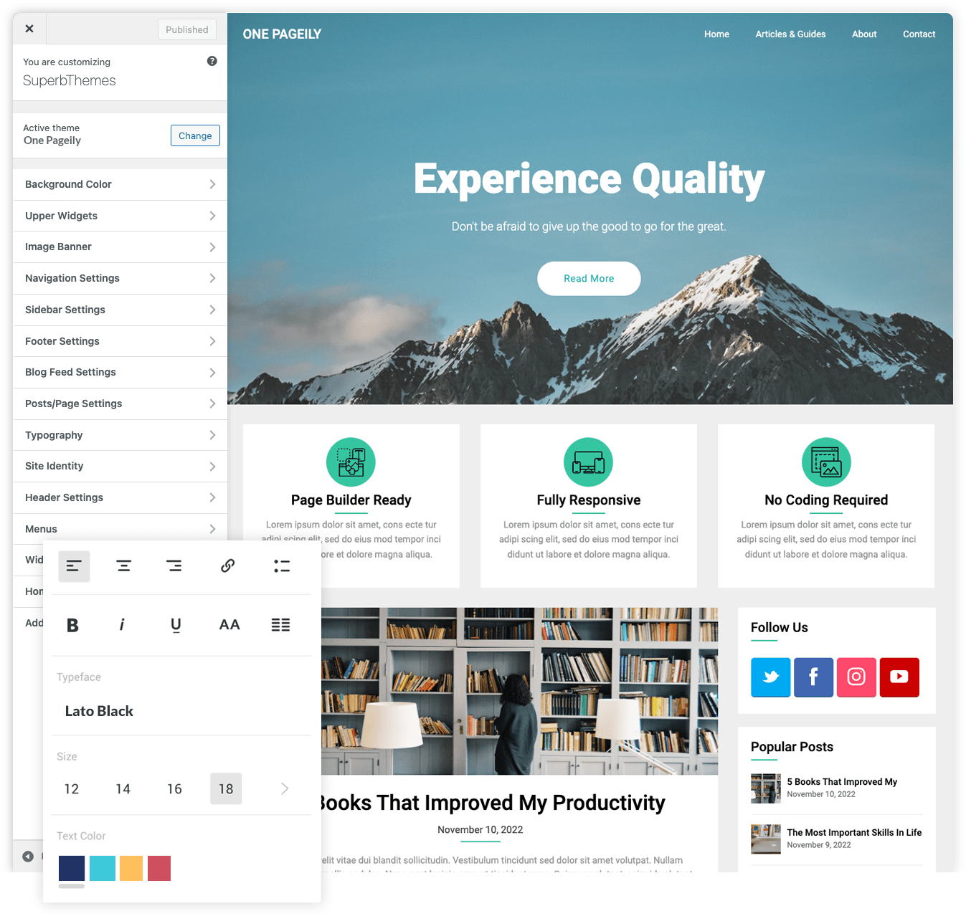Pick the dark navy text color swatch
This screenshot has width=966, height=916.
click(x=72, y=868)
